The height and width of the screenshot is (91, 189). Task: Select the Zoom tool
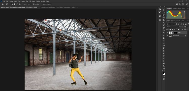point(164,66)
